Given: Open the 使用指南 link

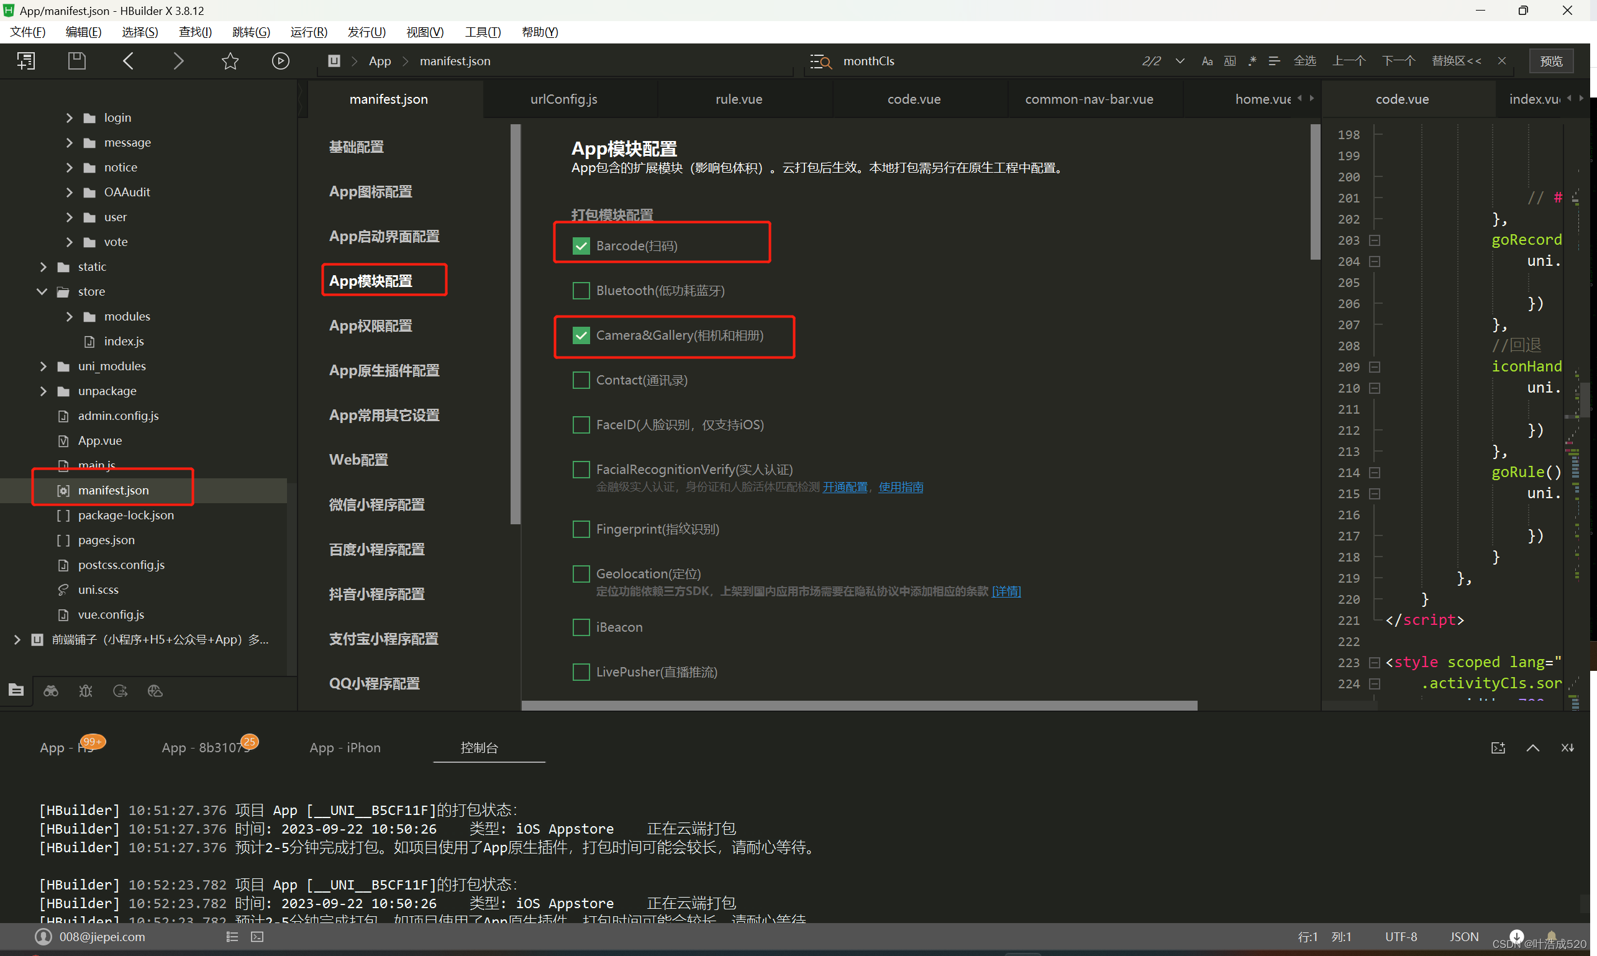Looking at the screenshot, I should (901, 487).
